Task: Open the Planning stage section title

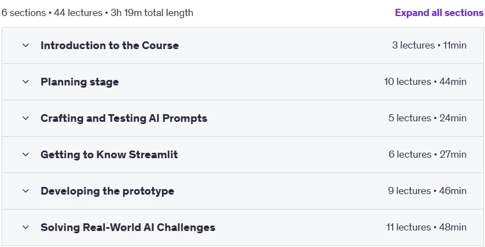Action: [x=79, y=82]
